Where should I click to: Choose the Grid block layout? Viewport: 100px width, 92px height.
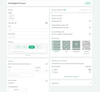point(66,45)
